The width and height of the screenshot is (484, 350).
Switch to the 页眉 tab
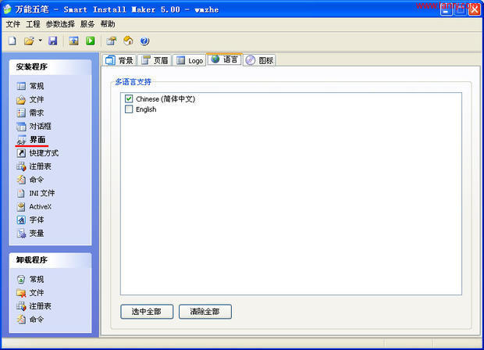[x=155, y=60]
